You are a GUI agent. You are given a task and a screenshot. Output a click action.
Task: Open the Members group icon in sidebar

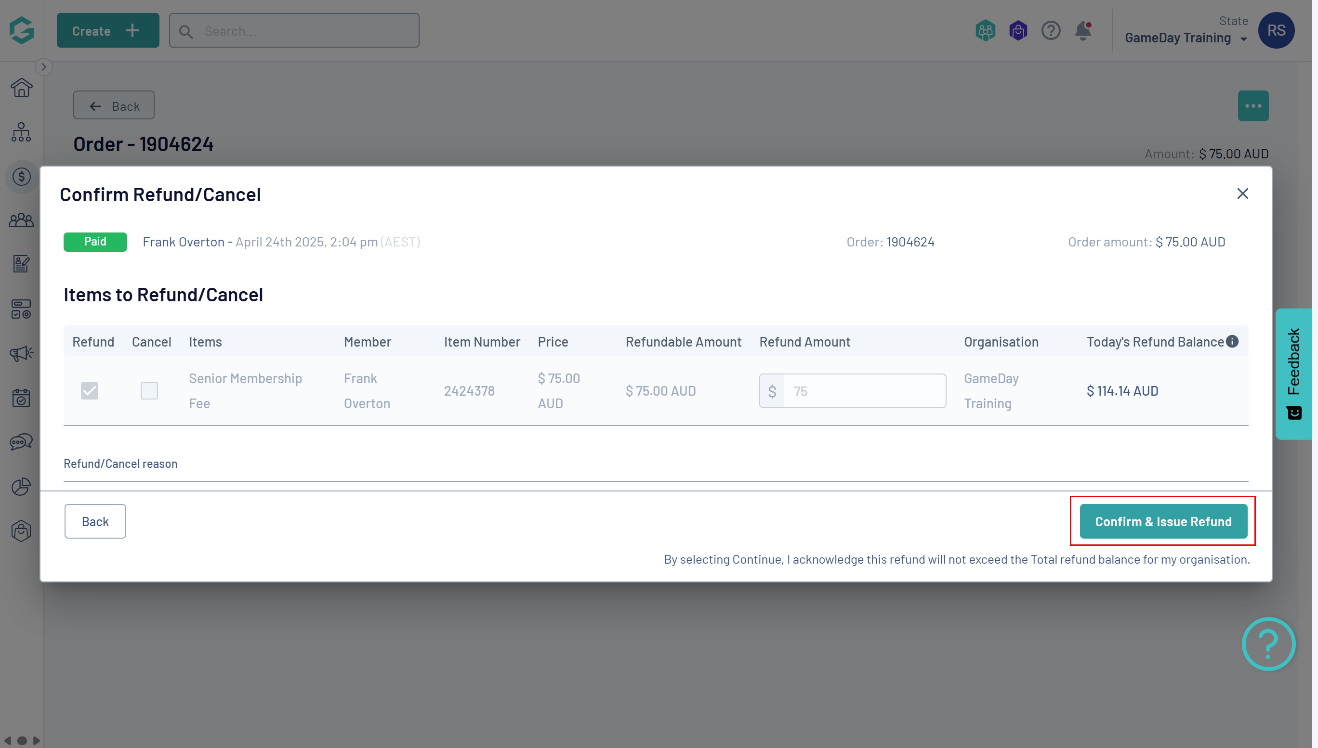(21, 220)
